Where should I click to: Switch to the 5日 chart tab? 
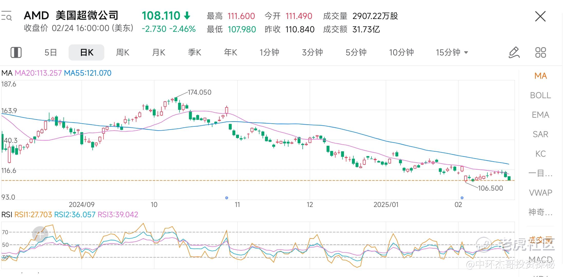(x=51, y=53)
